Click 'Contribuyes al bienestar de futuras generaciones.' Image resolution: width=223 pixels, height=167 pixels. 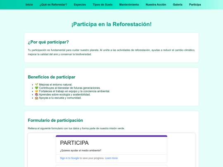(68, 88)
